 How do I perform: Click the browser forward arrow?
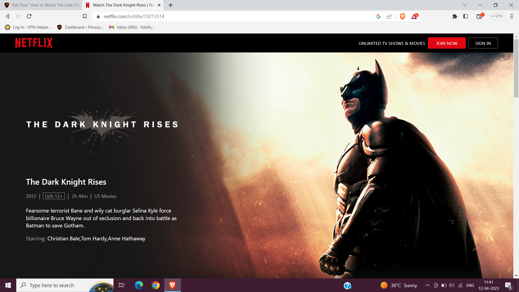pyautogui.click(x=18, y=16)
